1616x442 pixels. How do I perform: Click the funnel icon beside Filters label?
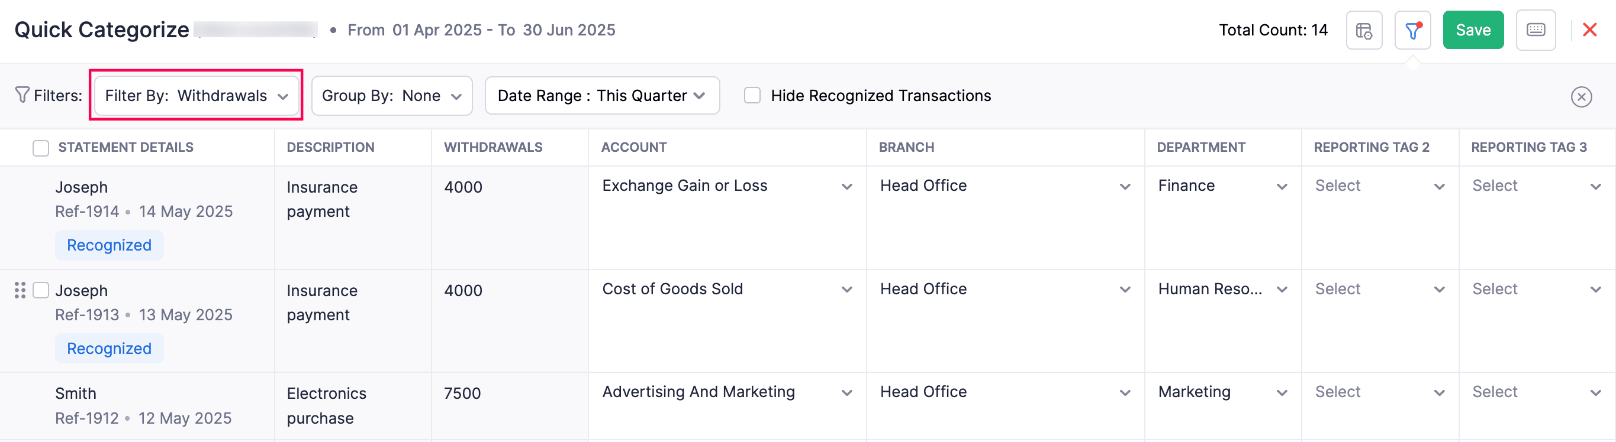click(22, 95)
